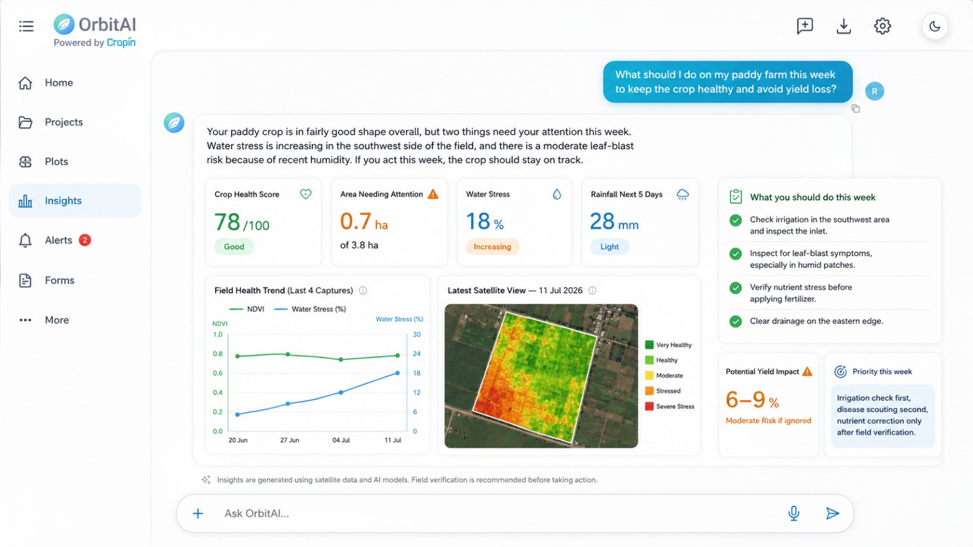Click the microphone icon in input bar
Screen dimensions: 973x547
pos(794,514)
